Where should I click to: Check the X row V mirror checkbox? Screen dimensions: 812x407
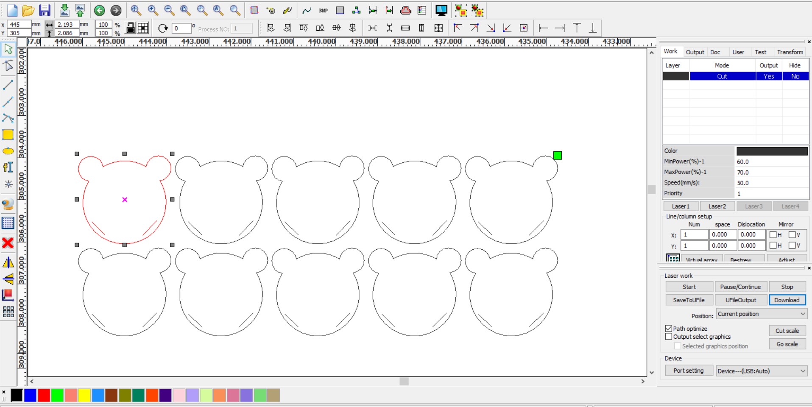(x=792, y=234)
